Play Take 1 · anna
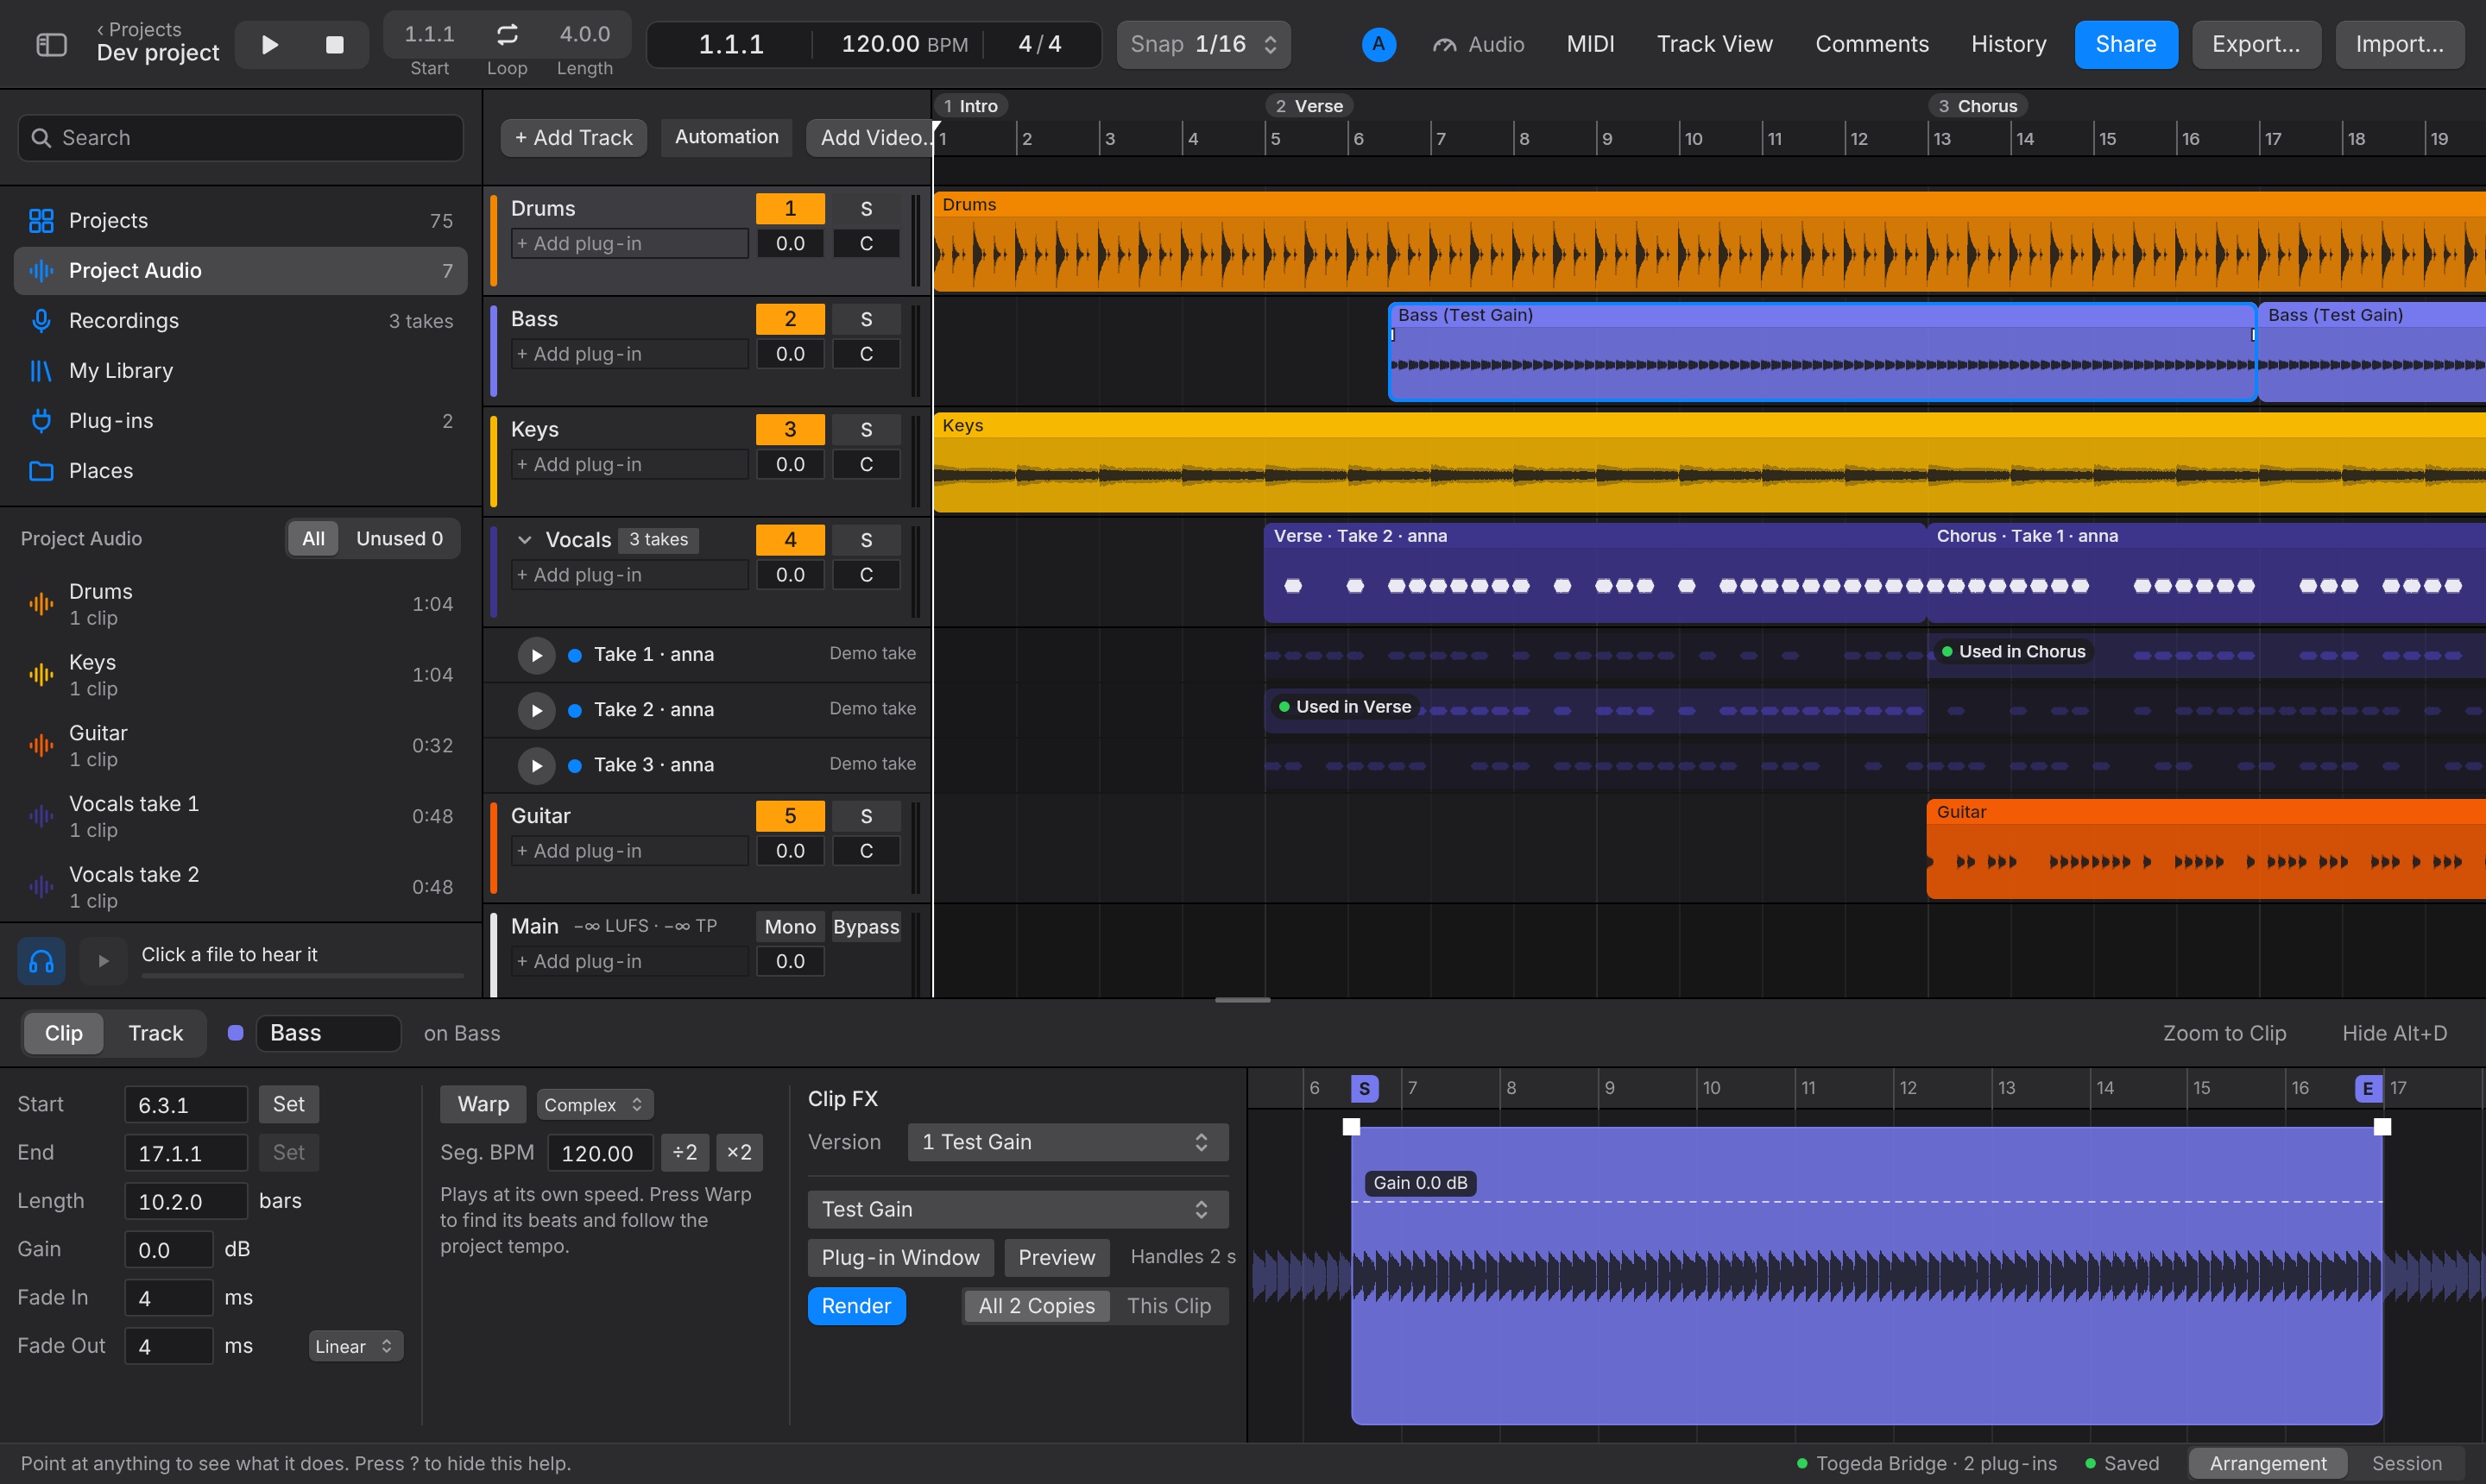 [536, 654]
